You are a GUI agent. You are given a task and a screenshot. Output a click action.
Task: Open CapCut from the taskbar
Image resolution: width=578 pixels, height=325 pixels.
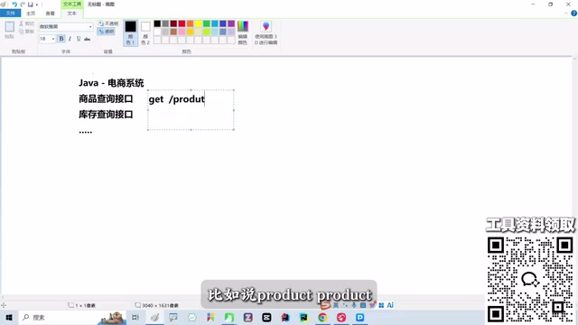click(x=266, y=317)
